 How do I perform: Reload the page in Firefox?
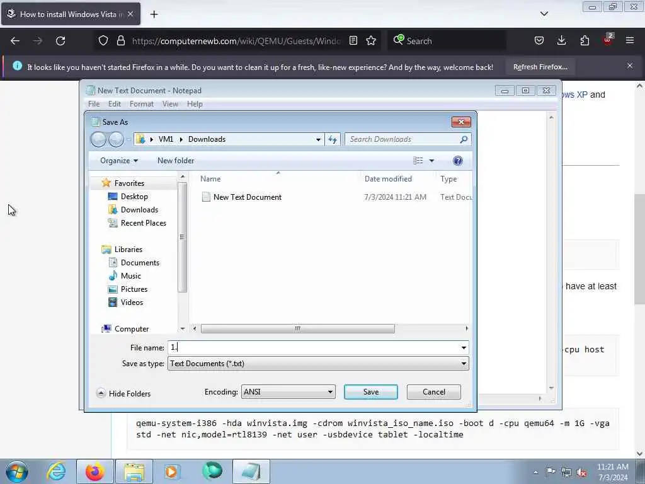pos(60,41)
